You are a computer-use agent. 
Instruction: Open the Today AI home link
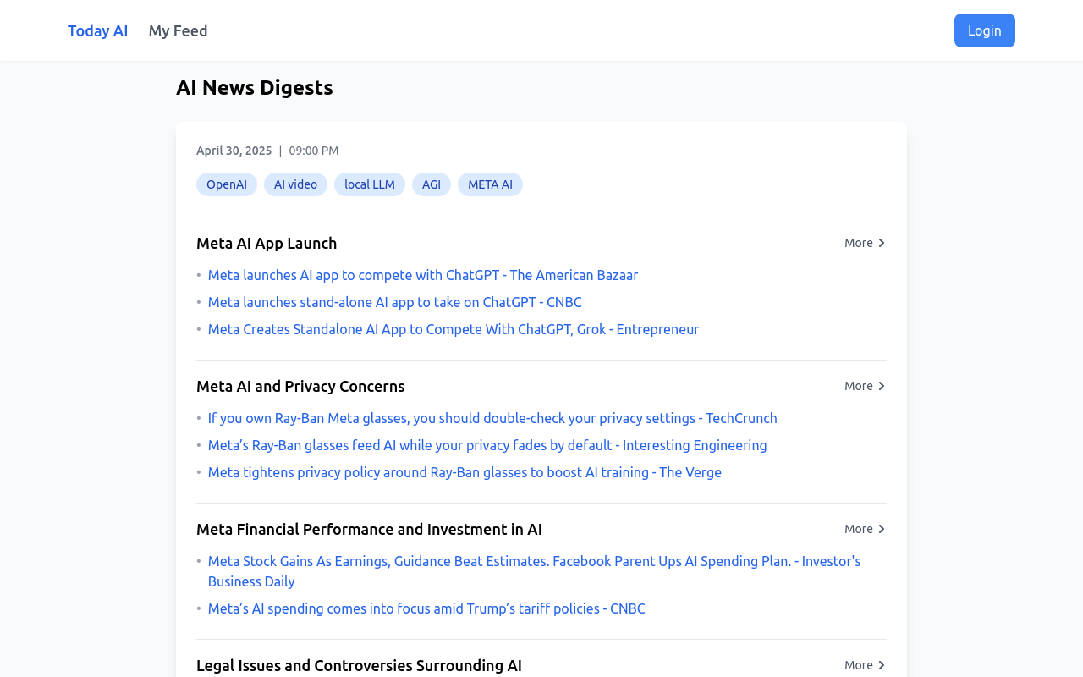(x=97, y=30)
